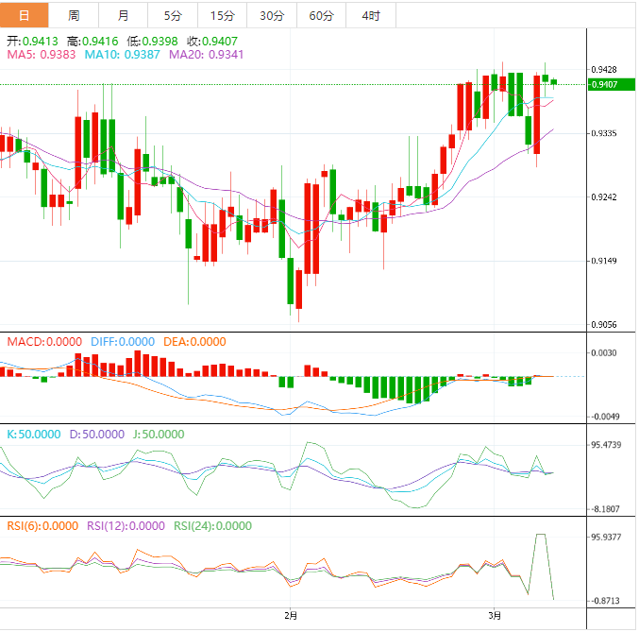Click the RSI(6) indicator label
This screenshot has width=639, height=632.
pos(42,526)
